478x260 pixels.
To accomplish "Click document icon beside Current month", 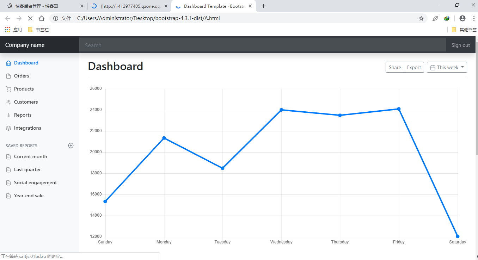I will (9, 157).
